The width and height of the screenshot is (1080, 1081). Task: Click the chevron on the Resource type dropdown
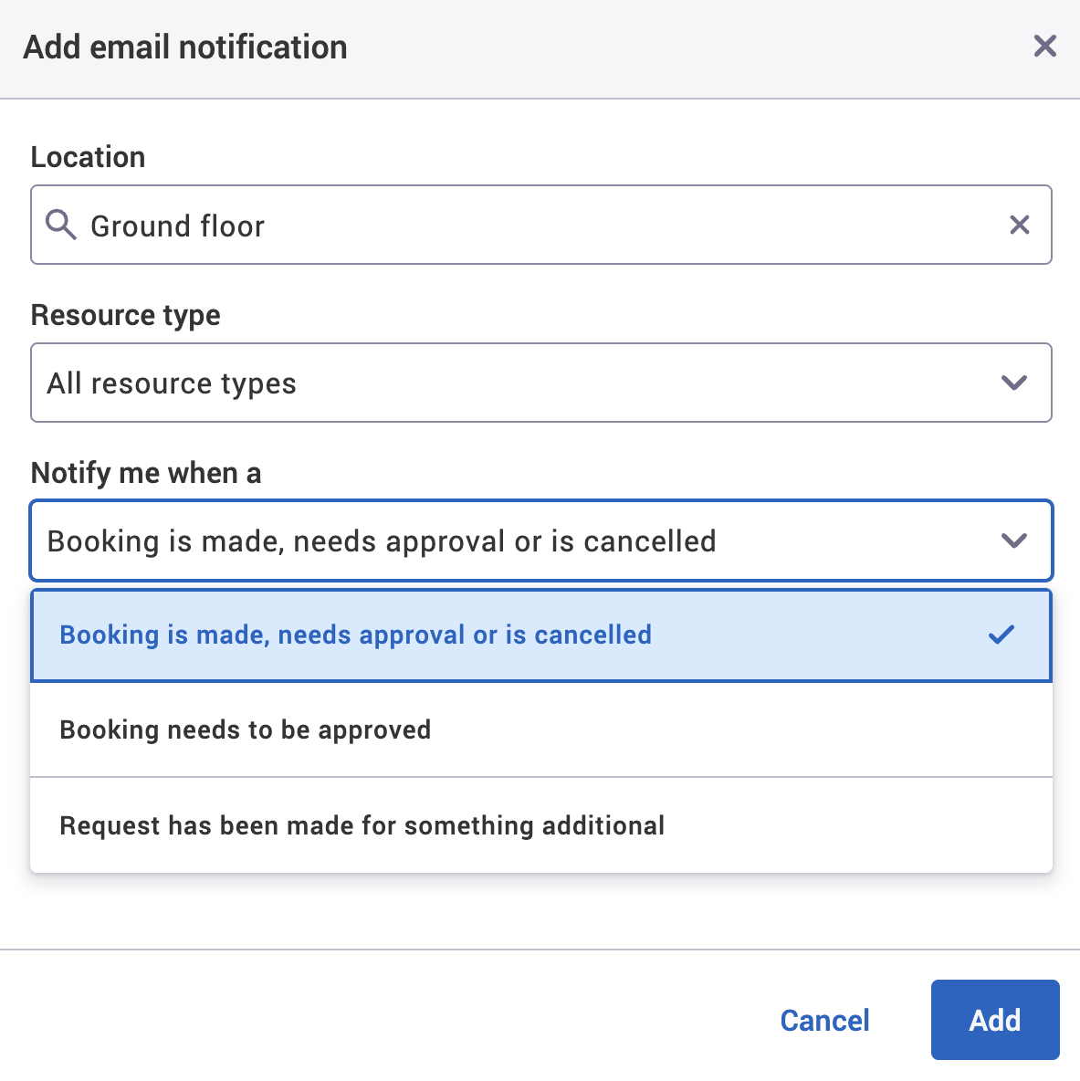(x=1013, y=383)
